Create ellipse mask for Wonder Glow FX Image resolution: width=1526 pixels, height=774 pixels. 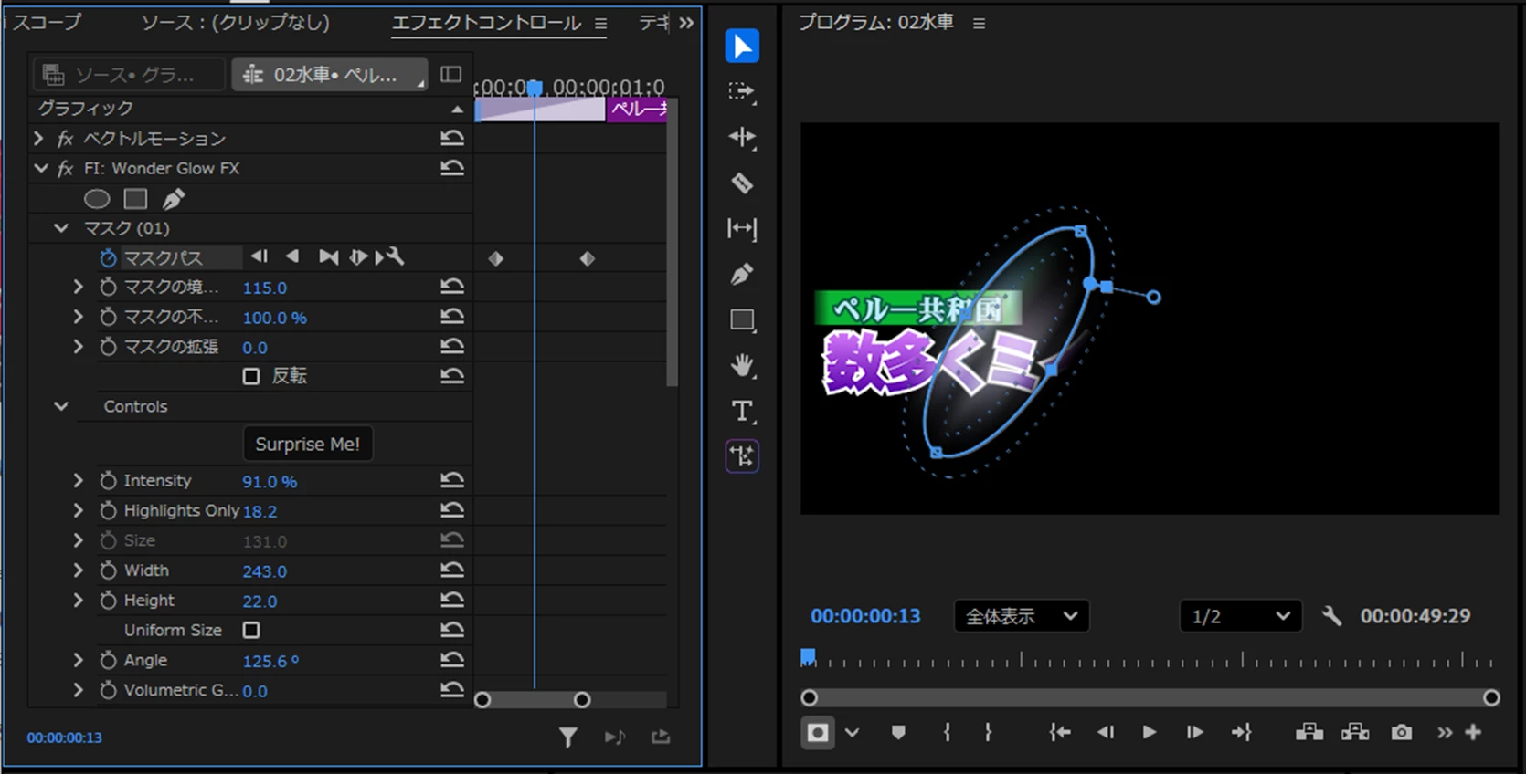(x=97, y=199)
